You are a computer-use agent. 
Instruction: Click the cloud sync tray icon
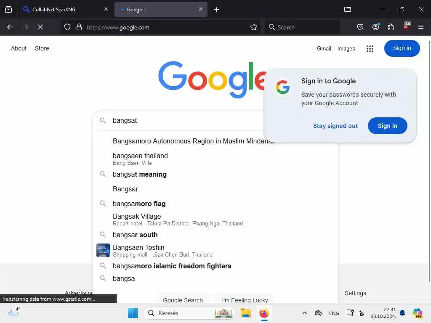point(318,313)
